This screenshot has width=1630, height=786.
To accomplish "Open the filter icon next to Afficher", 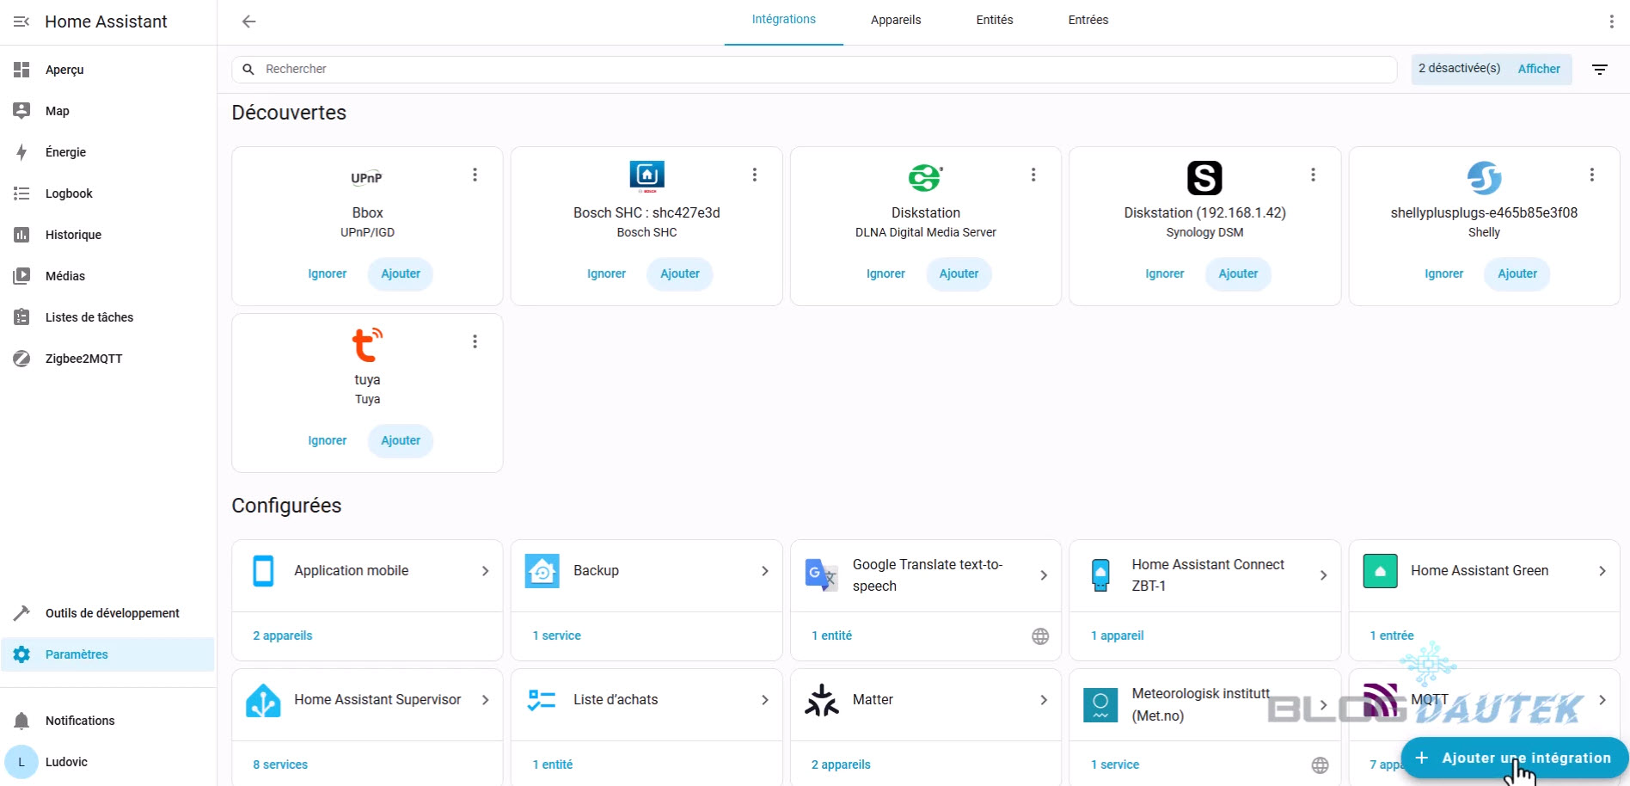I will (1599, 70).
